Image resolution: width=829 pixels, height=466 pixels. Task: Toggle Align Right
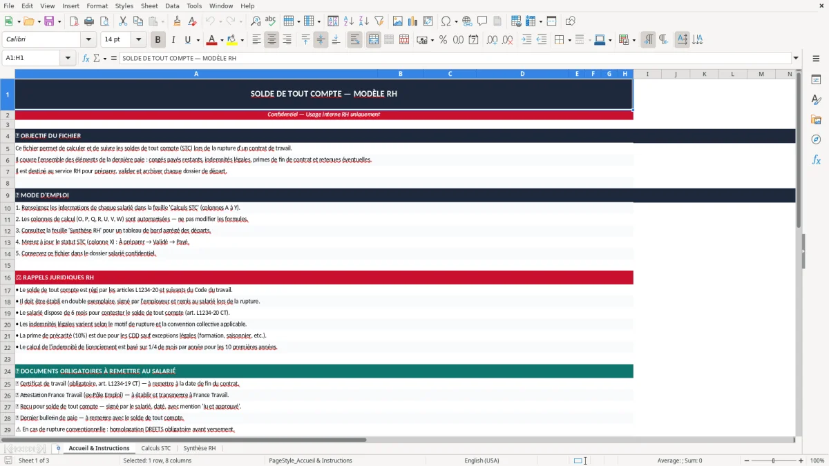287,40
